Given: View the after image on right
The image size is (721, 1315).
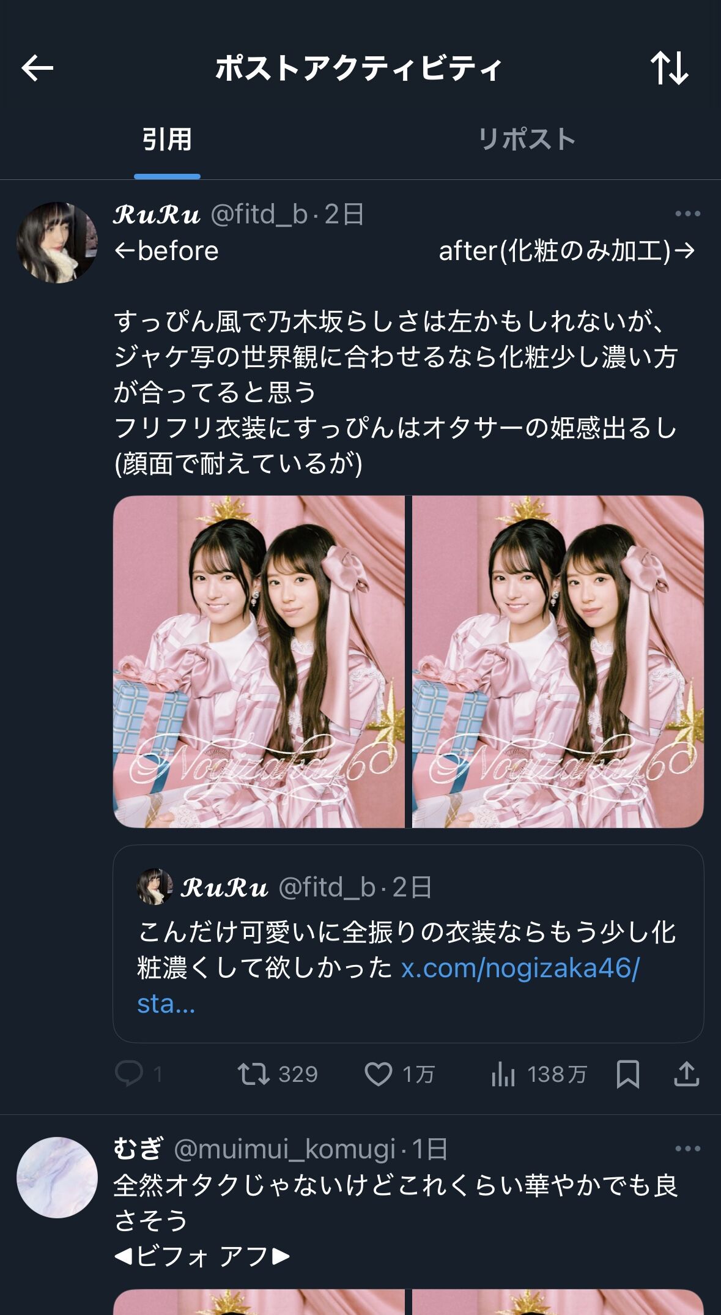Looking at the screenshot, I should coord(558,661).
